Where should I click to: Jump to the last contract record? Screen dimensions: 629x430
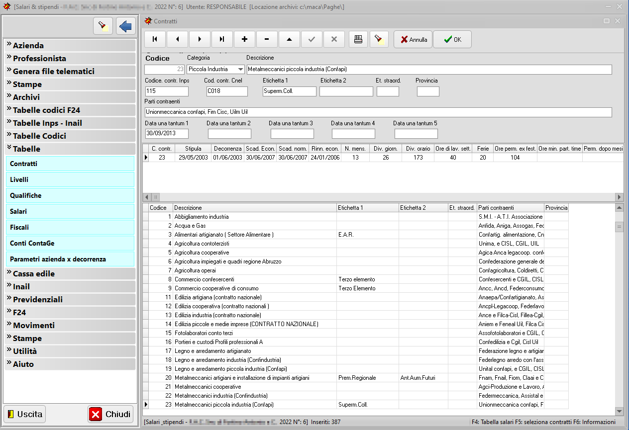[x=222, y=39]
